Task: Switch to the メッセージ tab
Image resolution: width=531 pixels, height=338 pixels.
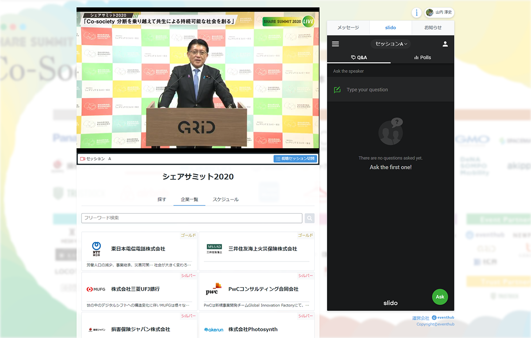Action: tap(348, 27)
